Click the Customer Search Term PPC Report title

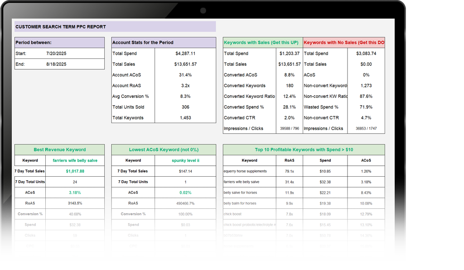tap(61, 27)
